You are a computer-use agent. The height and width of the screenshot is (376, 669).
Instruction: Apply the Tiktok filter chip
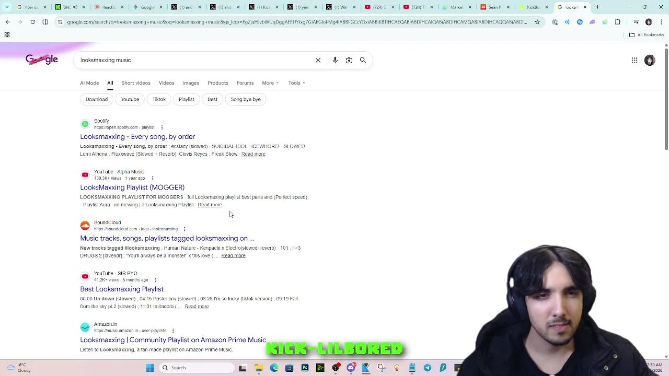(x=159, y=99)
